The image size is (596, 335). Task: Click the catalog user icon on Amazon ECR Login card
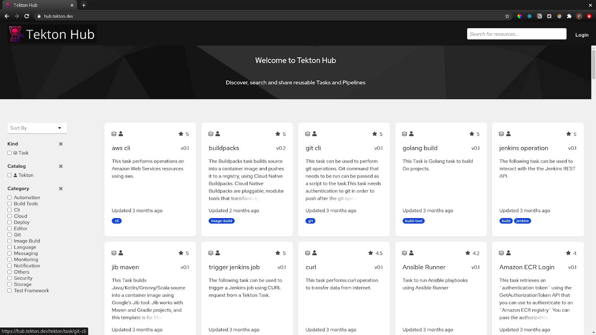[508, 253]
